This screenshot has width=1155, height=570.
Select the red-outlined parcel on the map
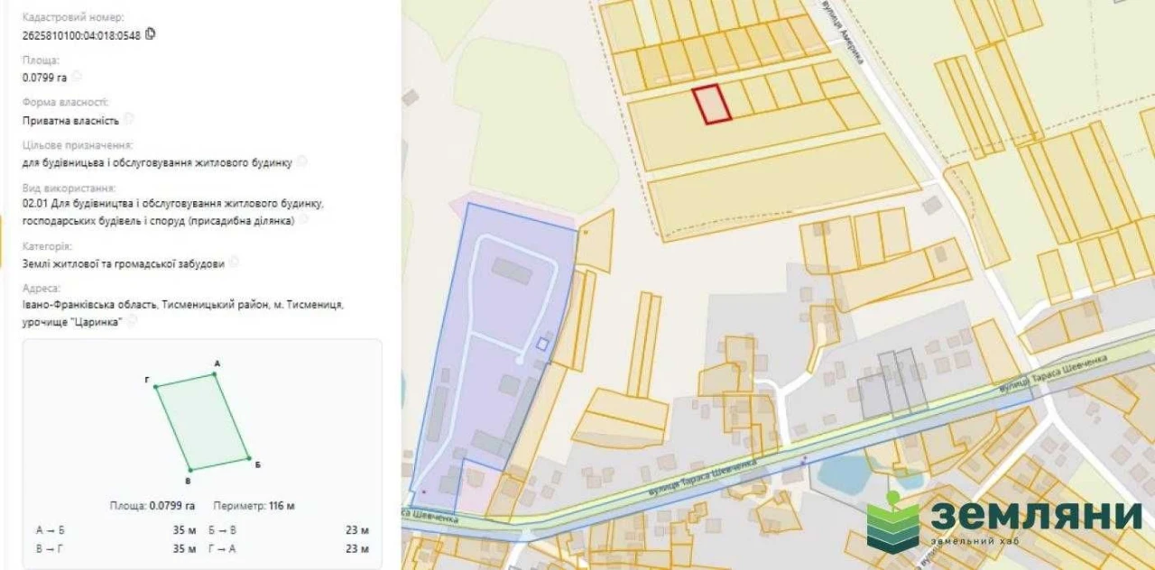[x=712, y=104]
